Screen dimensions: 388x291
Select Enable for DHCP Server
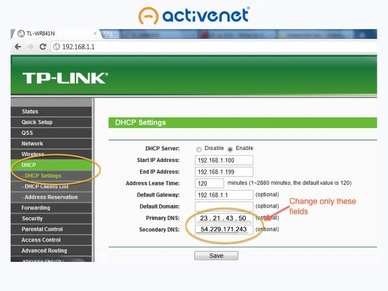[230, 149]
